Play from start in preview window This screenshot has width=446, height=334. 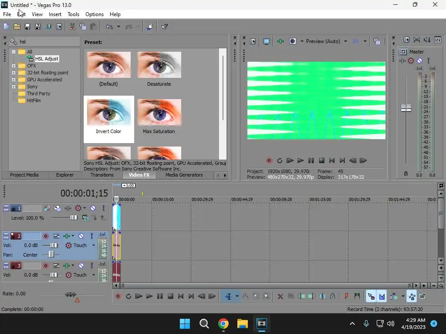(x=290, y=160)
